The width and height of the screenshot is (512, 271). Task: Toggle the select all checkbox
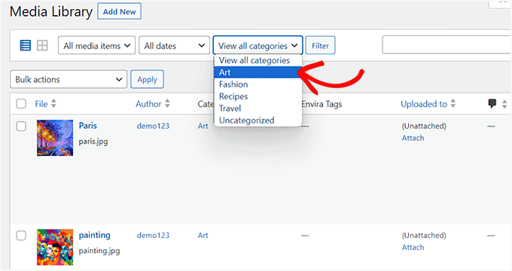(x=21, y=104)
